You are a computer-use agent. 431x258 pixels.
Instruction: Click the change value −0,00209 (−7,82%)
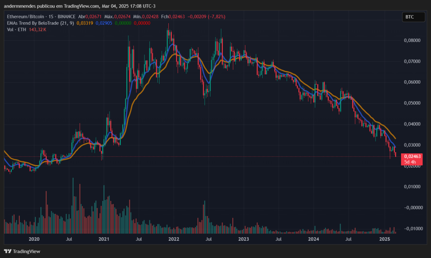point(206,17)
